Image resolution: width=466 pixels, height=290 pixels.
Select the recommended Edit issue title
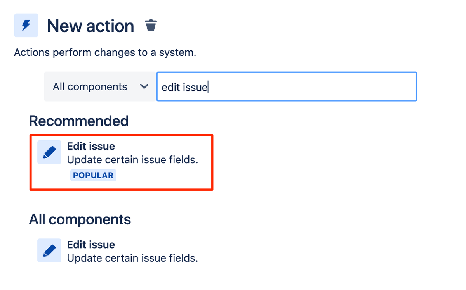pos(91,147)
